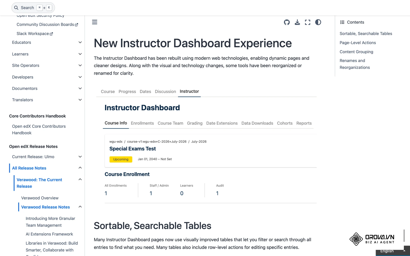Viewport: 410px width, 256px height.
Task: Click the Sortable, Searchable Tables heading
Action: tap(152, 226)
